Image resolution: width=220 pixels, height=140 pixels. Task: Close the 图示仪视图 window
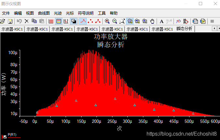pyautogui.click(x=215, y=4)
